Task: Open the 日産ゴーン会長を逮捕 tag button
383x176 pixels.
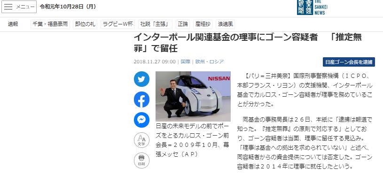Action: coord(349,62)
